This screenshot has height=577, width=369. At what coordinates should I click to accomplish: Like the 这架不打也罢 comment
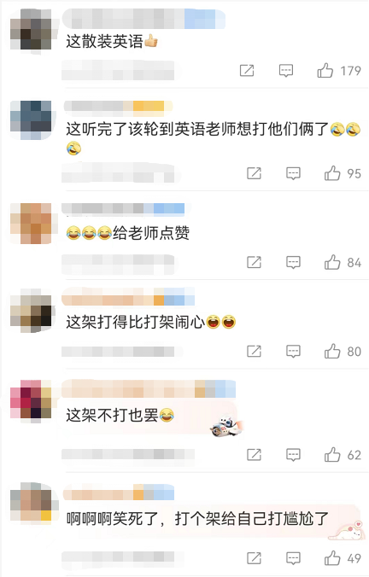[332, 455]
